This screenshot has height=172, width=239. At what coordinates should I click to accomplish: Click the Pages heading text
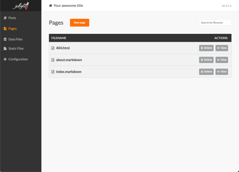click(x=56, y=23)
